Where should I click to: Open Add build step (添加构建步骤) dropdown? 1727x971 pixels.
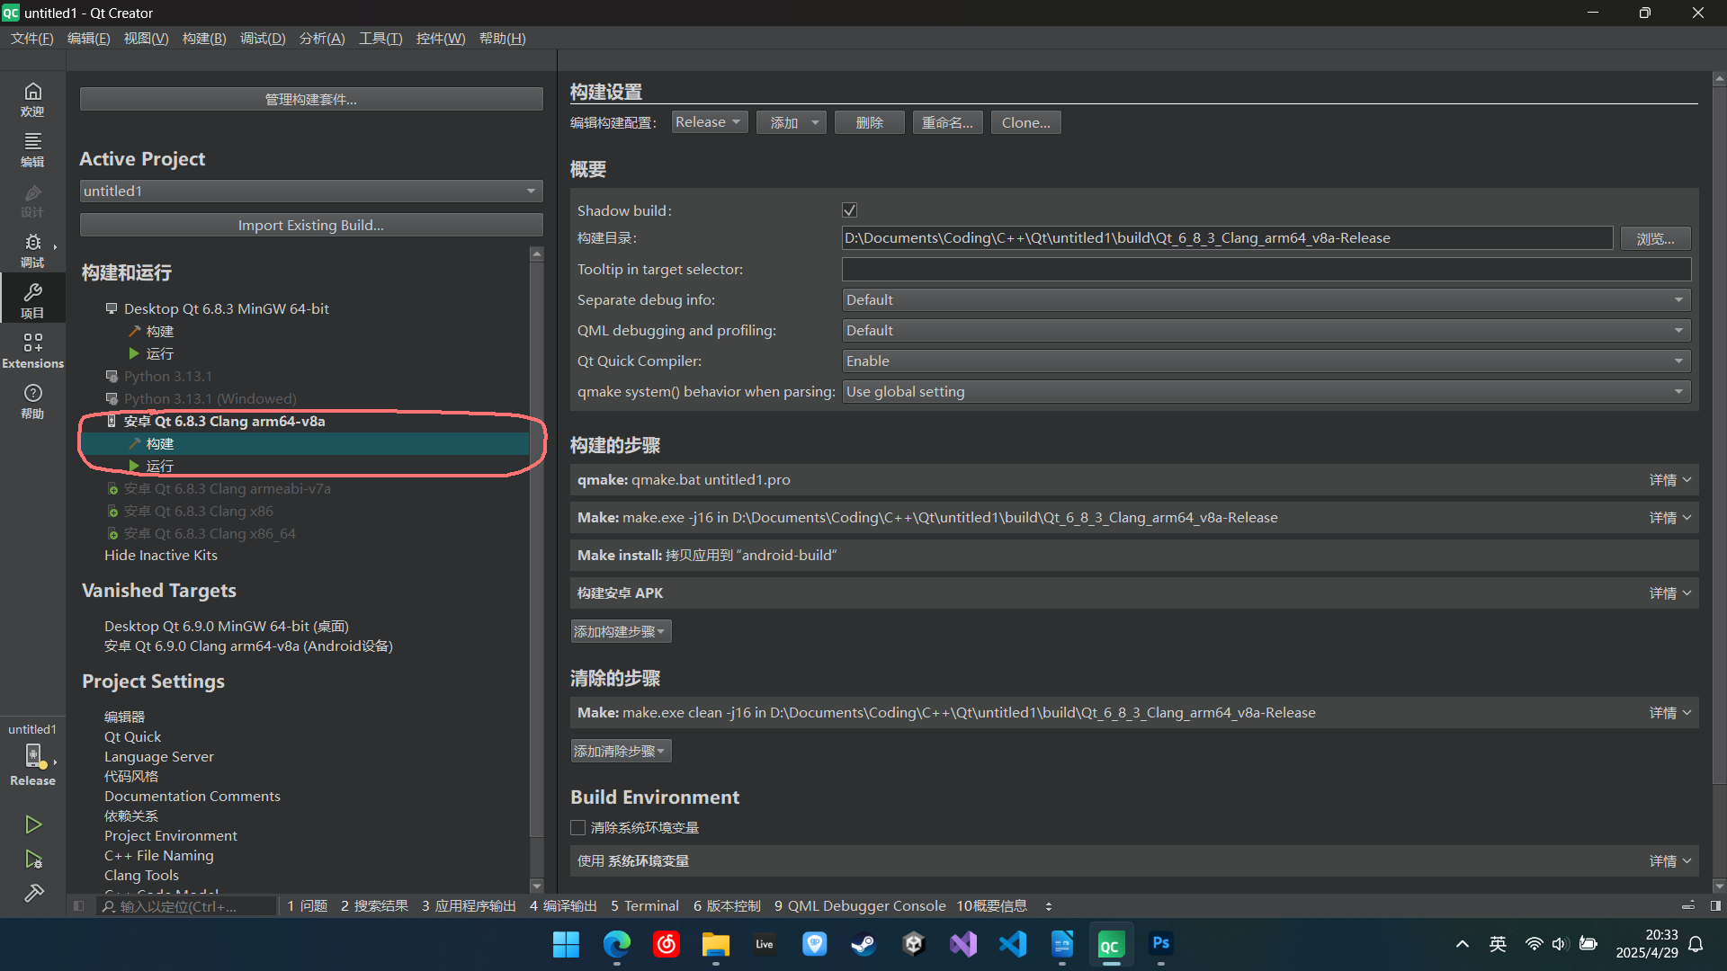coord(621,631)
